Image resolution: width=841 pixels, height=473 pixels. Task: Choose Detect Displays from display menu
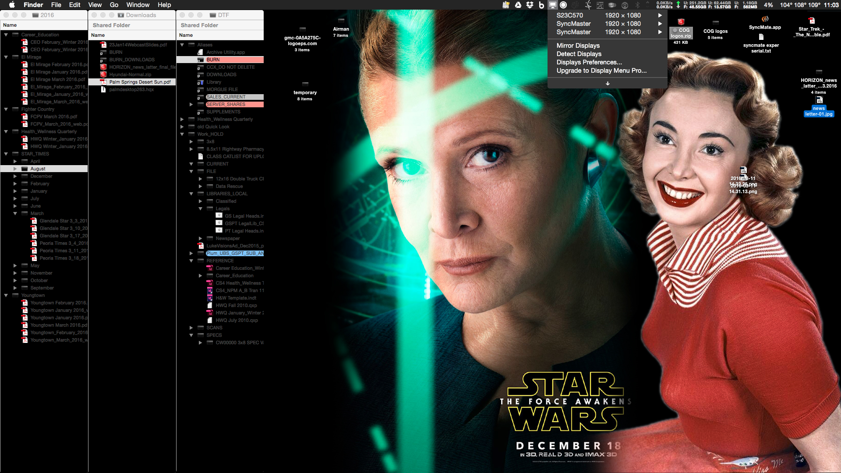coord(608,54)
